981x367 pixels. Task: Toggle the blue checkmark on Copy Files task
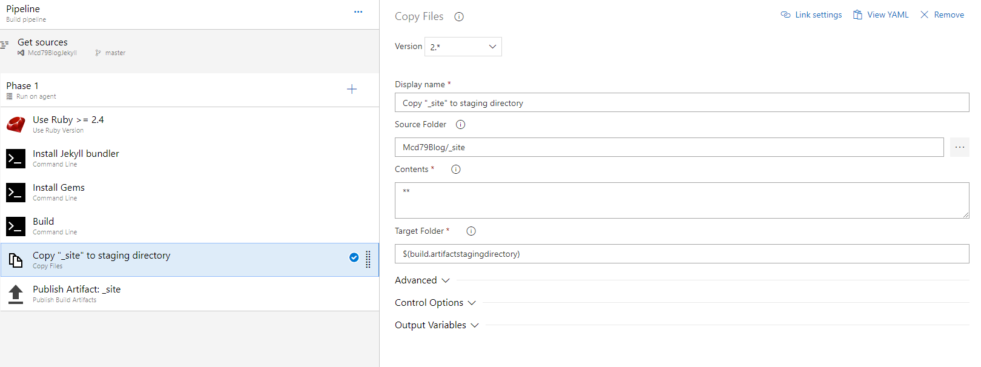(354, 257)
